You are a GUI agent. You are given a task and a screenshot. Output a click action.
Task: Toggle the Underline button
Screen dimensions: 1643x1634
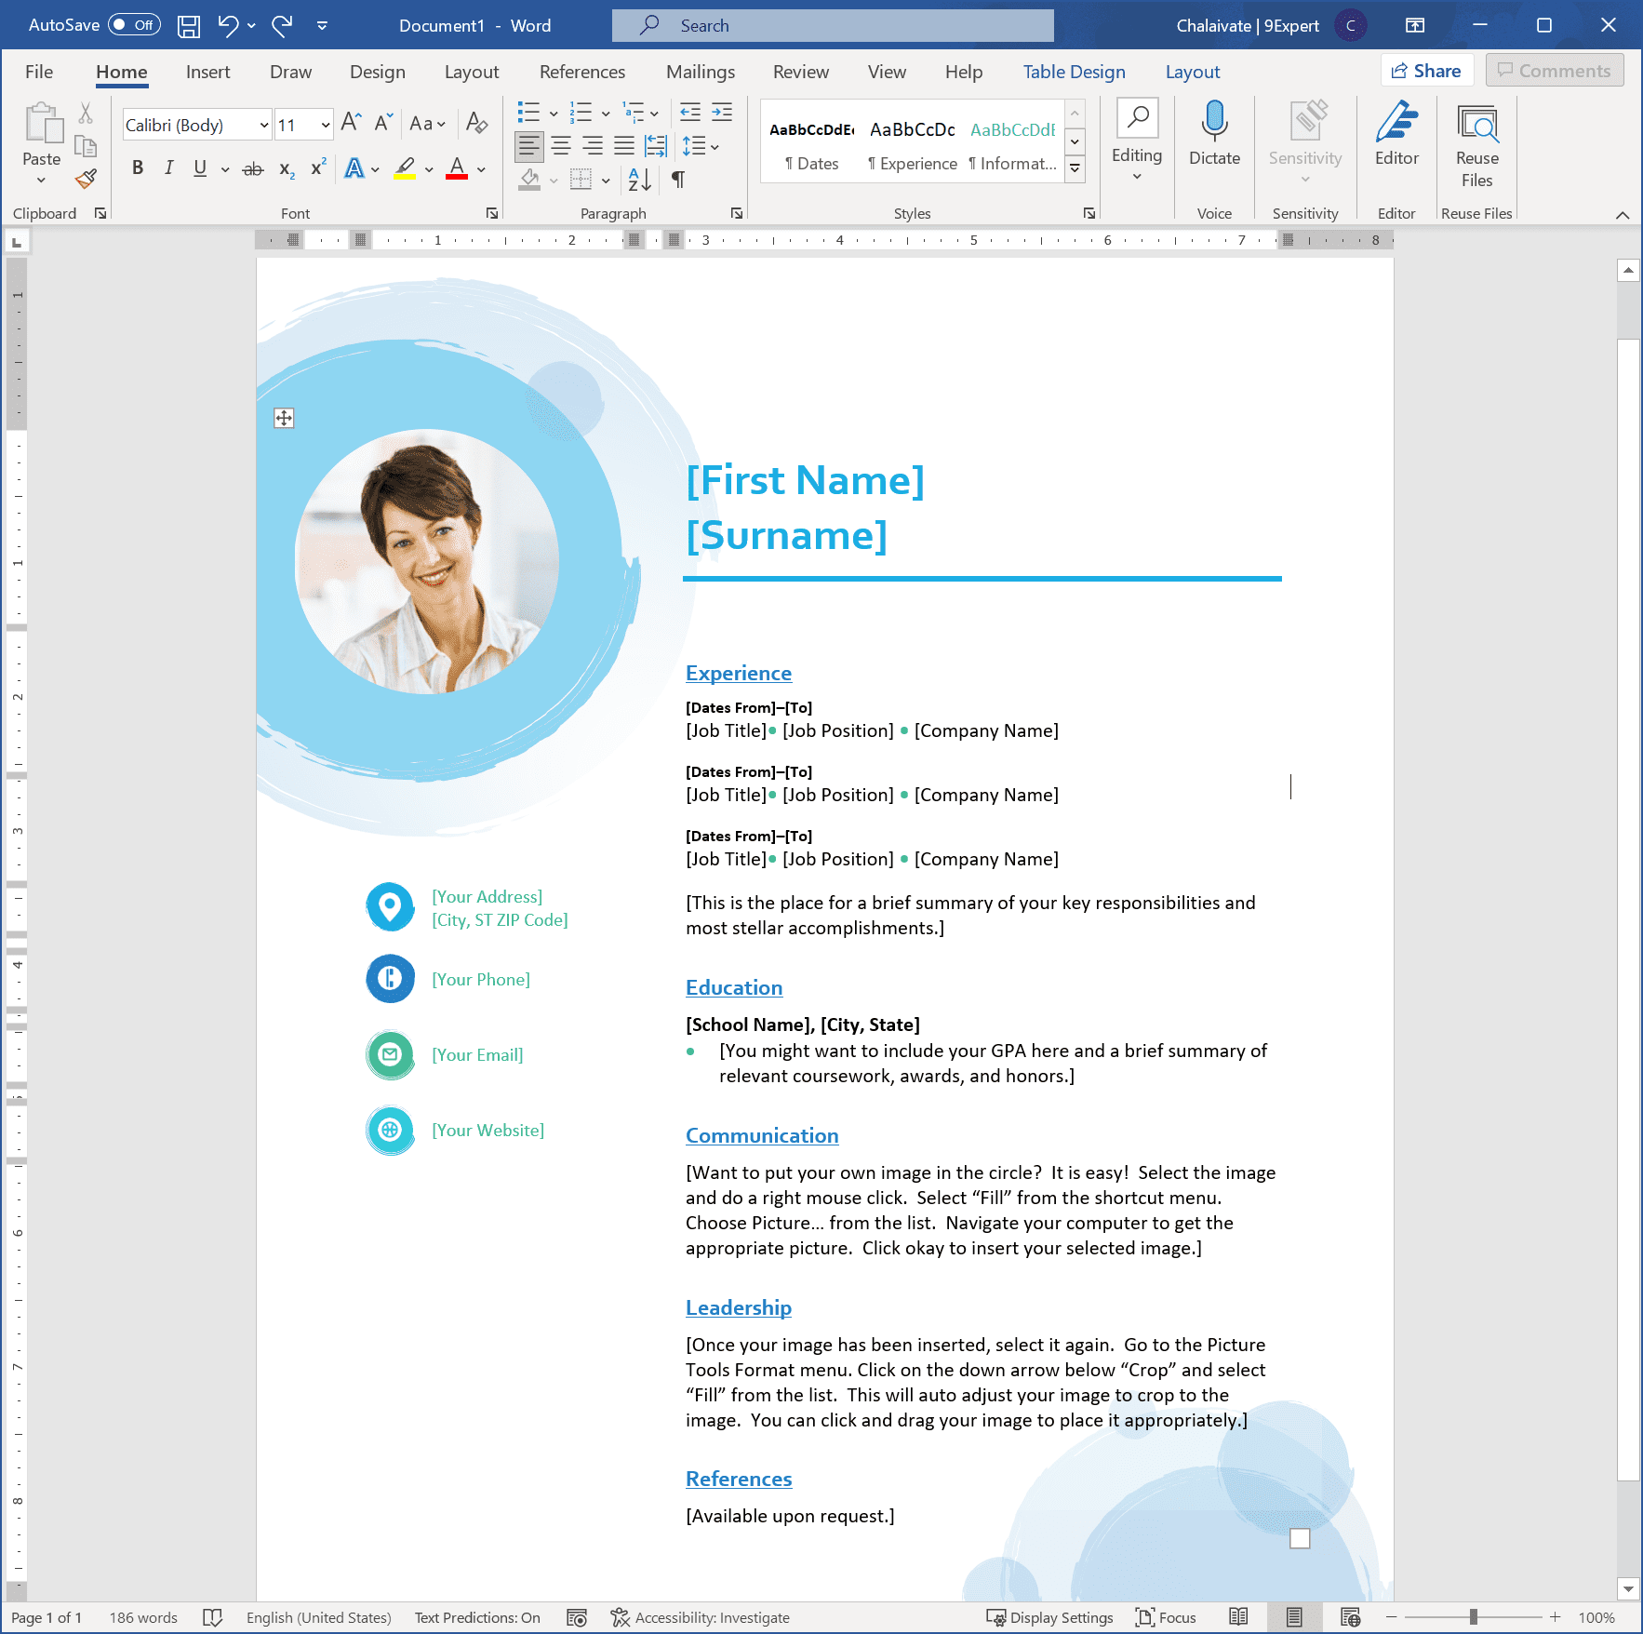(x=199, y=168)
